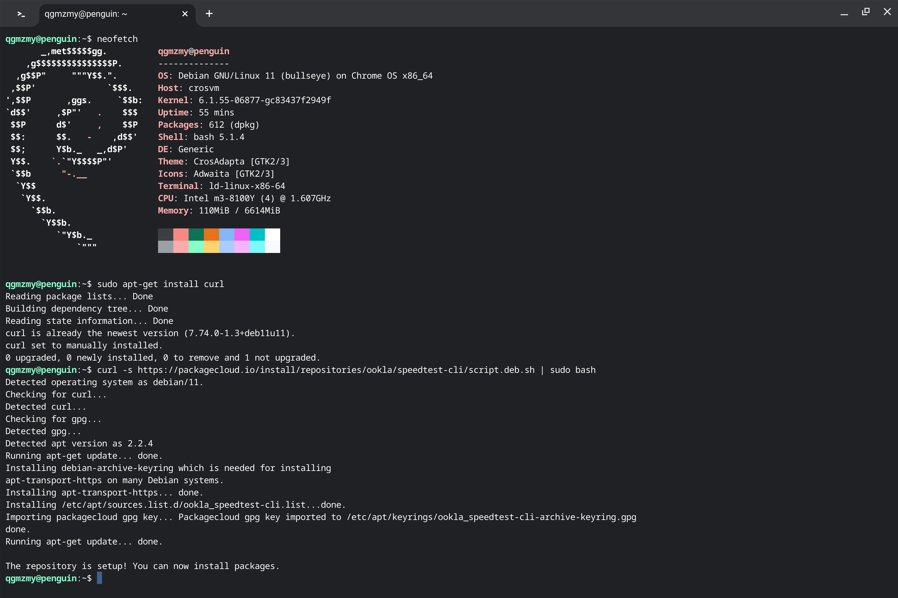This screenshot has width=898, height=598.
Task: Restore down the terminal window
Action: click(866, 12)
